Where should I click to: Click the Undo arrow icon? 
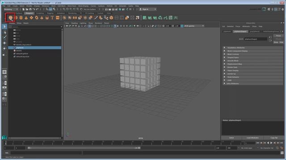(34, 9)
